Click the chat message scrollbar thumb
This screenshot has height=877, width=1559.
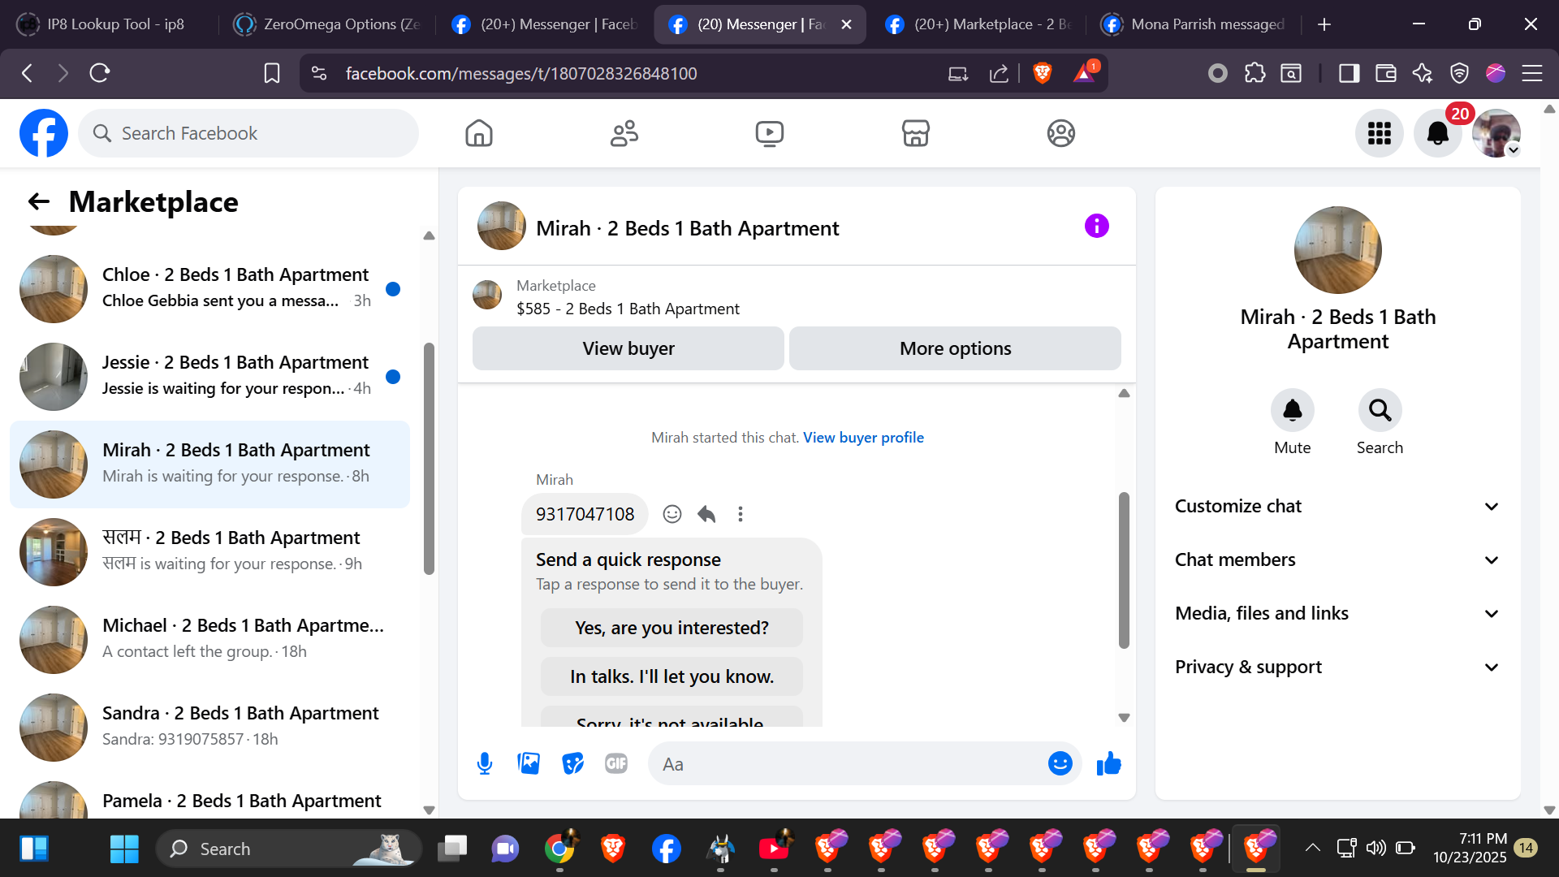(1124, 568)
